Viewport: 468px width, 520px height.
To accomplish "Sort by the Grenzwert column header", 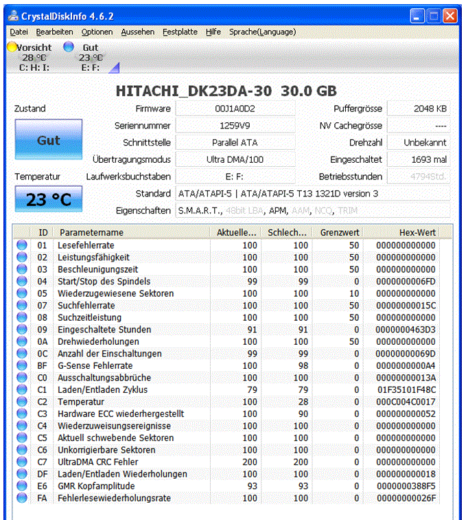I will click(x=338, y=232).
